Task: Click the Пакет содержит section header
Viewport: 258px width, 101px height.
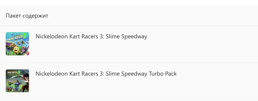Action: 27,16
